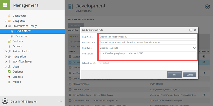213x106 pixels.
Task: Open Licenses in the sidebar
Action: (x=18, y=77)
